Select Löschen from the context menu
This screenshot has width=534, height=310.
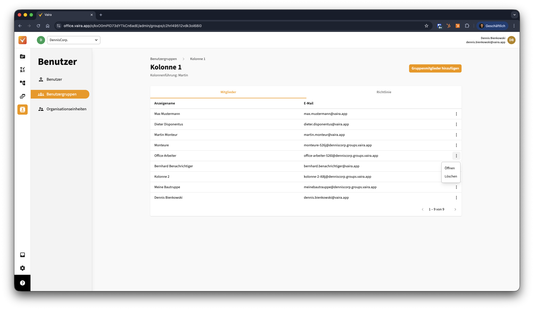[x=451, y=176]
